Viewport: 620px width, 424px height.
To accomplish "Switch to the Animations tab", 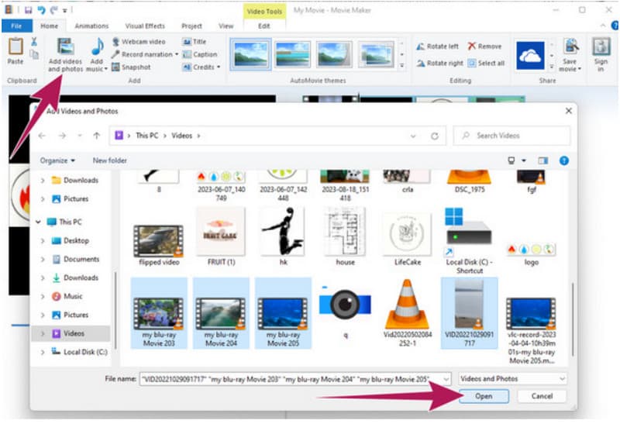I will (91, 26).
